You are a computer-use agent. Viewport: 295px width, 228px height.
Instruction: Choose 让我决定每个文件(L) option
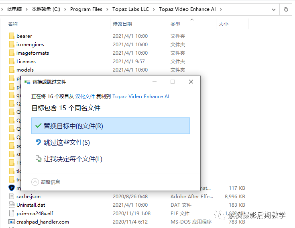click(110, 159)
